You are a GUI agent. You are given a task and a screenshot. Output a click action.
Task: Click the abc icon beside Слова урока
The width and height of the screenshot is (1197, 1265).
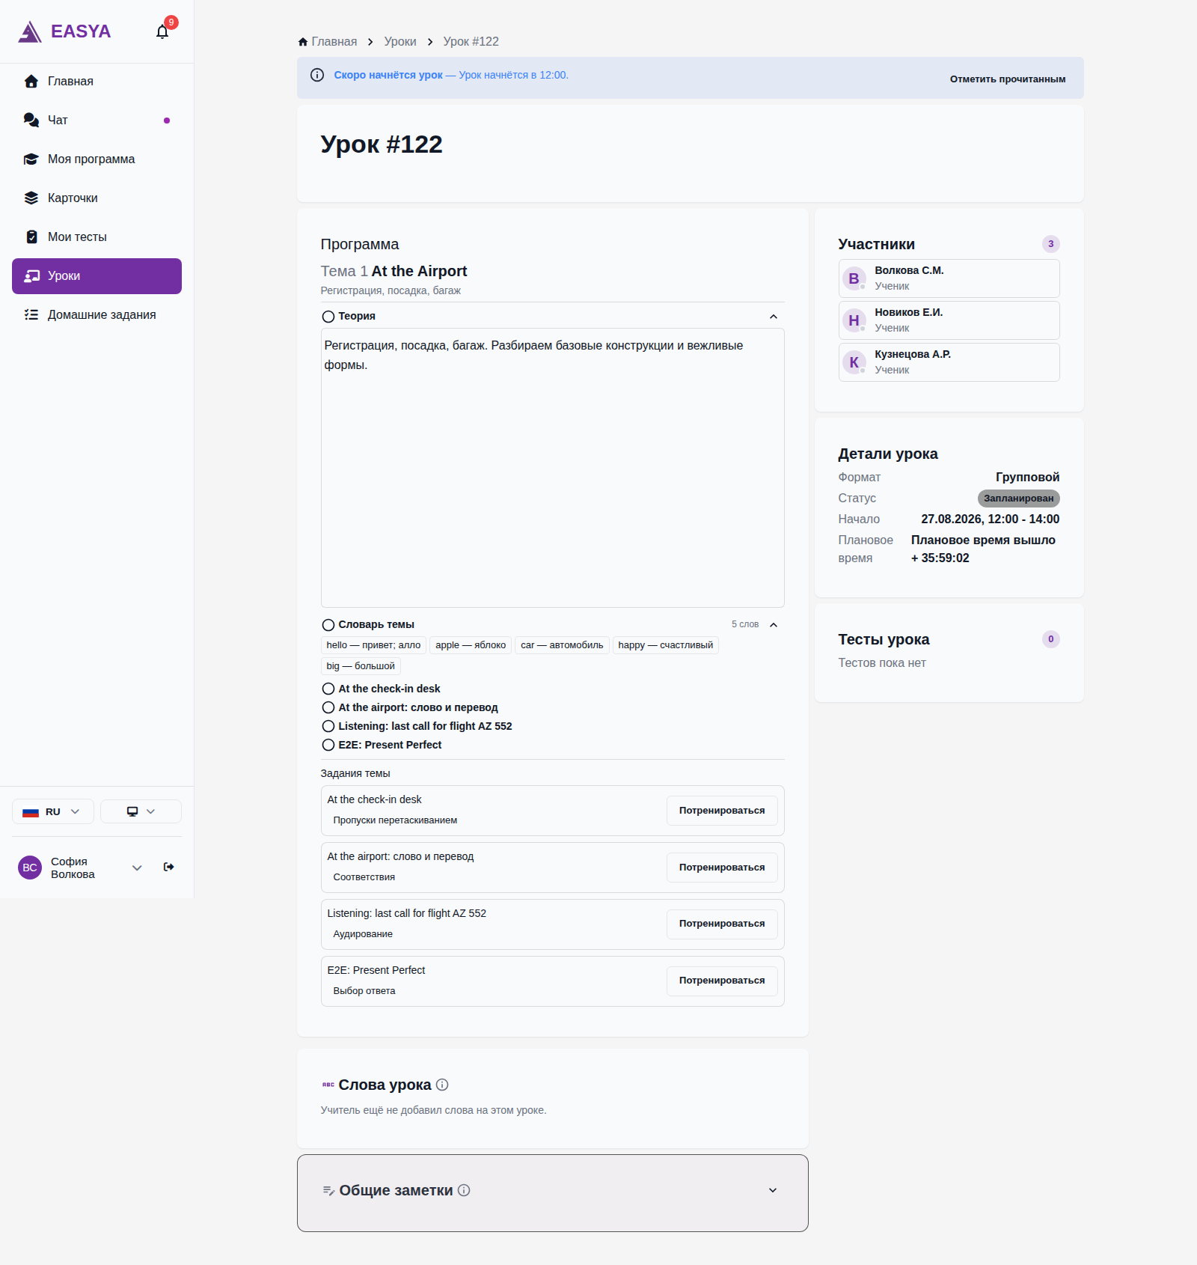pos(328,1085)
